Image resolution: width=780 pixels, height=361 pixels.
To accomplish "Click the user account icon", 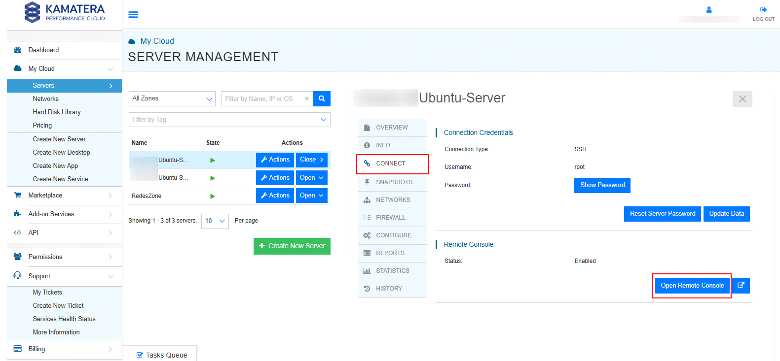I will pyautogui.click(x=709, y=9).
